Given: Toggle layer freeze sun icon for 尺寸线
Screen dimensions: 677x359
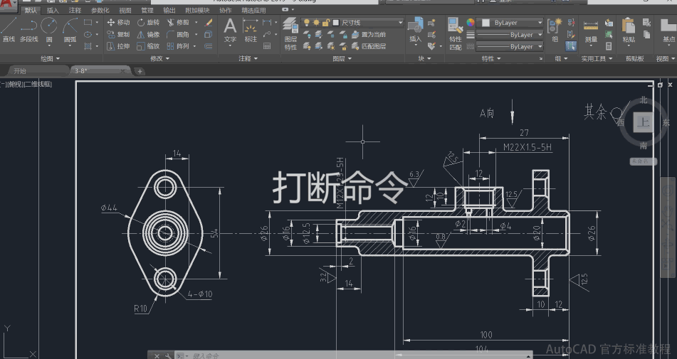Looking at the screenshot, I should 316,23.
